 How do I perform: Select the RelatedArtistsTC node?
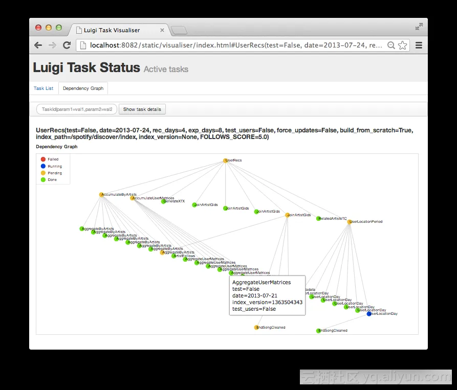[x=317, y=218]
